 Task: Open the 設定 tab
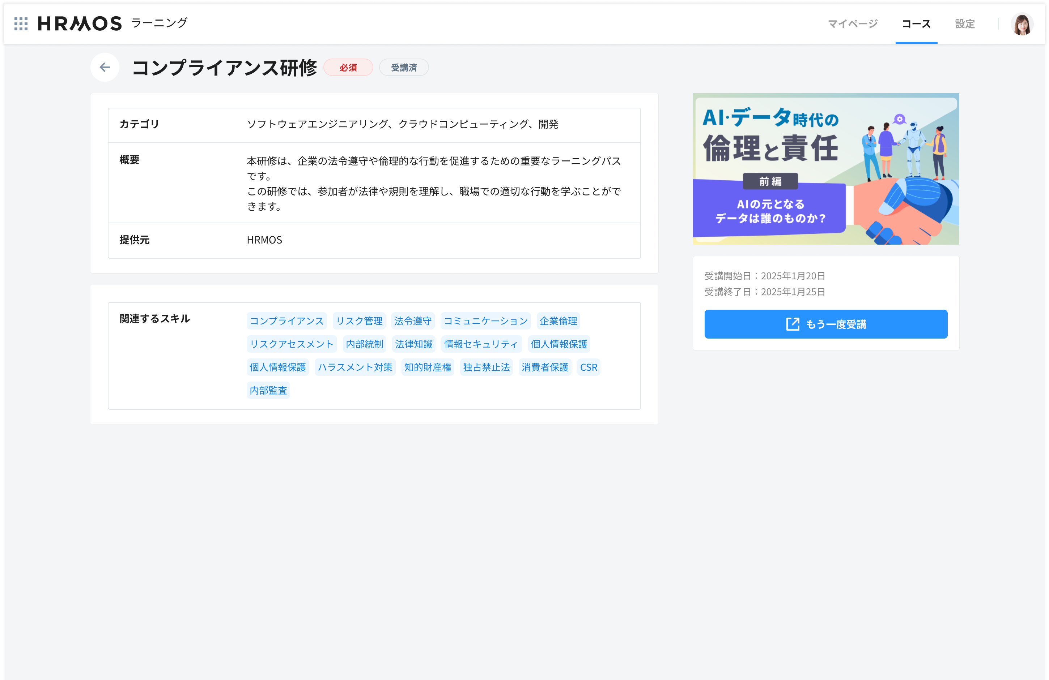pos(964,24)
